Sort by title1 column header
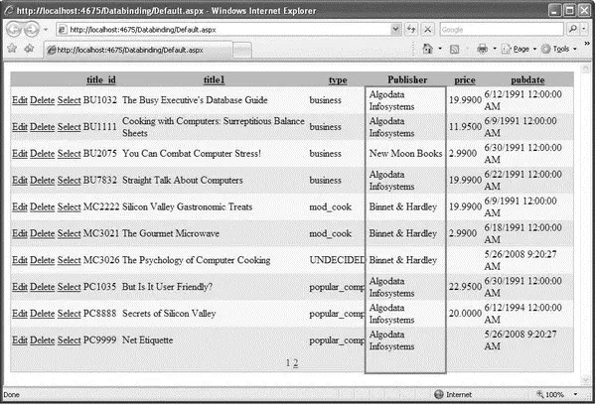 pyautogui.click(x=214, y=79)
